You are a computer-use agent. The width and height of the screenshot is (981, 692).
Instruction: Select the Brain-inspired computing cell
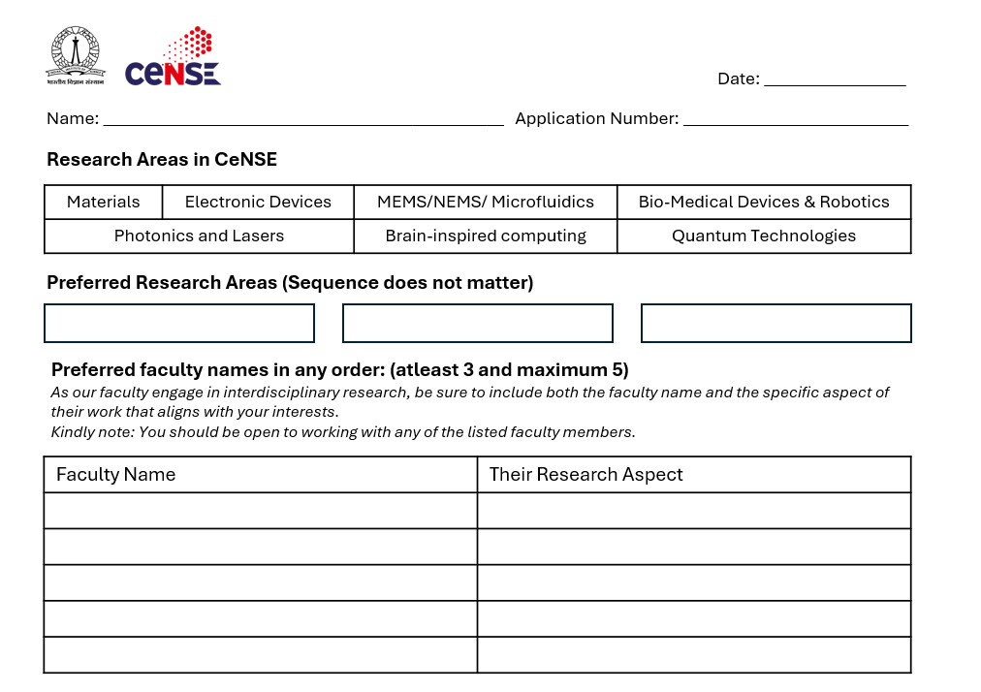point(485,236)
